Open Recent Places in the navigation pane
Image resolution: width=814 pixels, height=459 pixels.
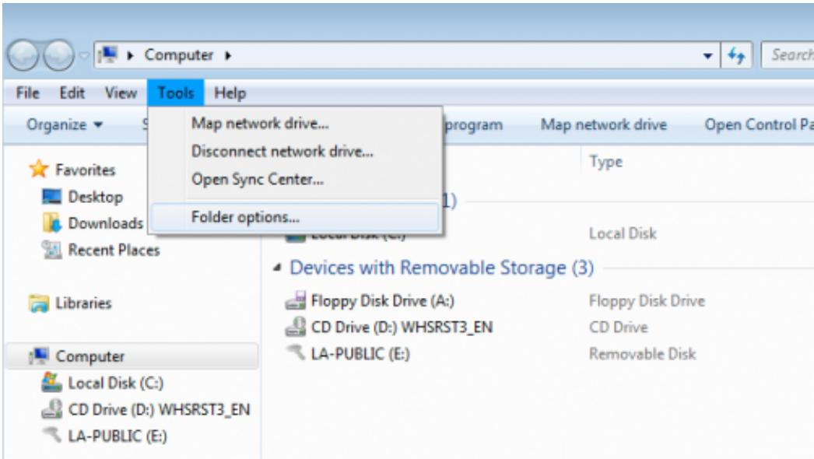click(x=114, y=251)
